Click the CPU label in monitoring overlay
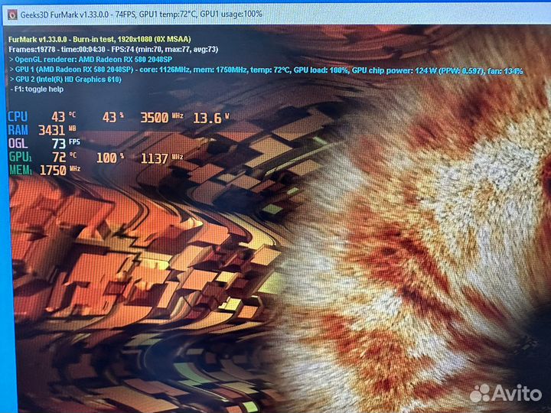This screenshot has height=413, width=551. 17,117
